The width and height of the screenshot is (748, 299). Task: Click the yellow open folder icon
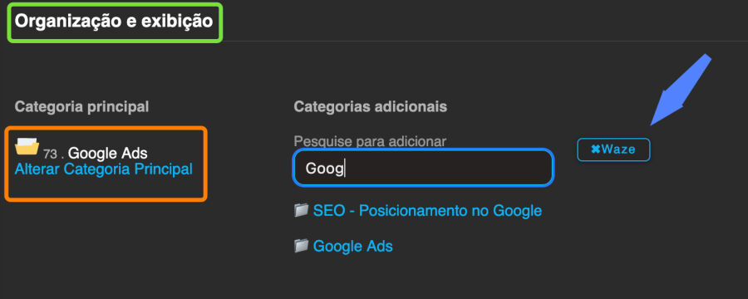point(27,146)
